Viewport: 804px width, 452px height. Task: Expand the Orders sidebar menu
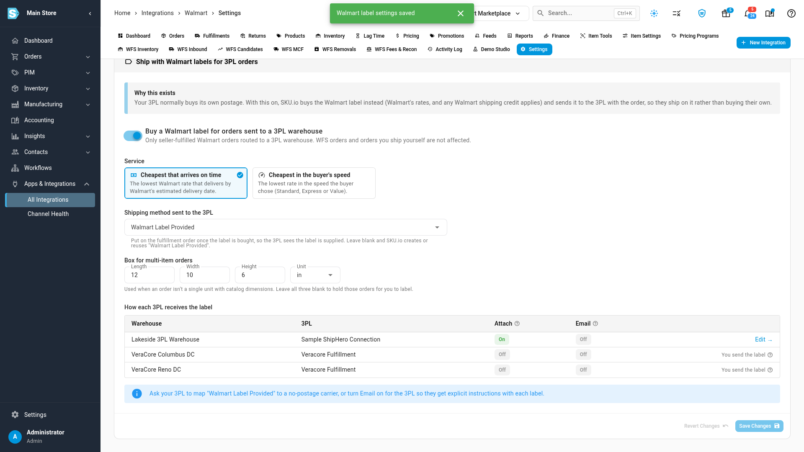50,56
